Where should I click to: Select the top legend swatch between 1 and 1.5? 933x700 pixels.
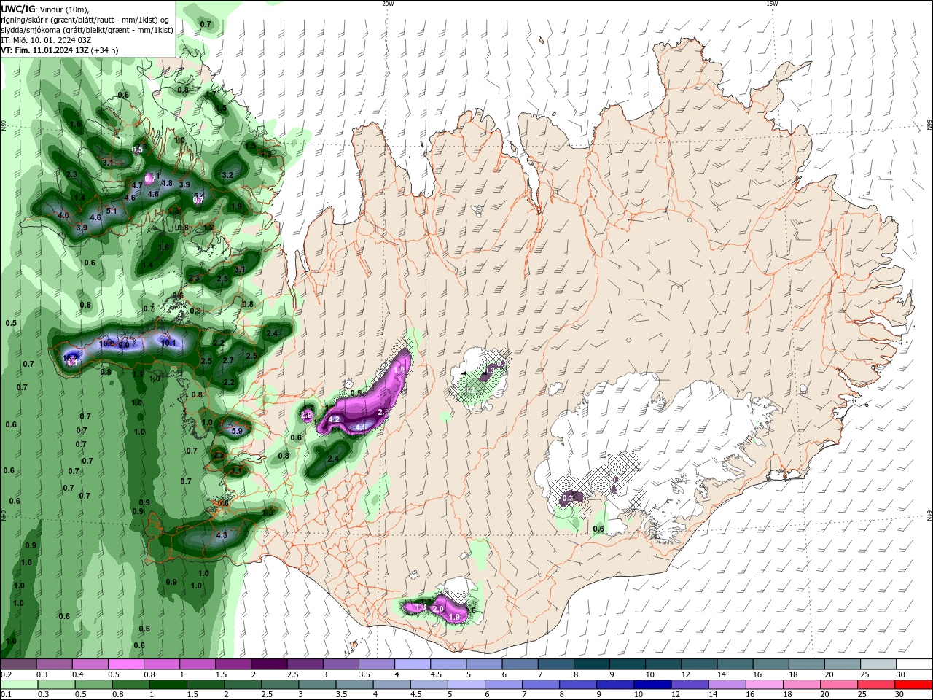click(x=198, y=664)
